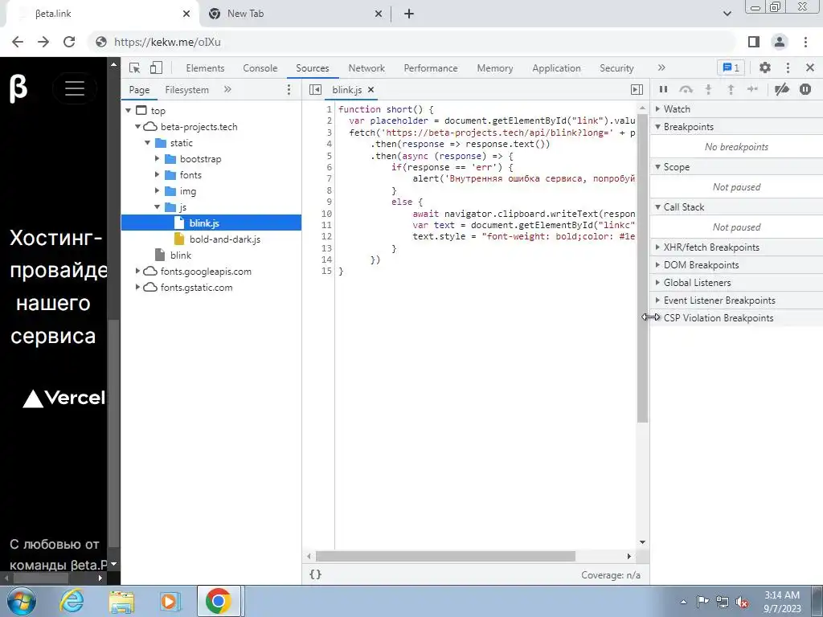This screenshot has width=823, height=617.
Task: Show more navigator tabs
Action: 227,90
